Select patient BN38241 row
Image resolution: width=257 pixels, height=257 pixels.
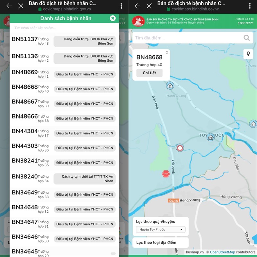[64, 163]
